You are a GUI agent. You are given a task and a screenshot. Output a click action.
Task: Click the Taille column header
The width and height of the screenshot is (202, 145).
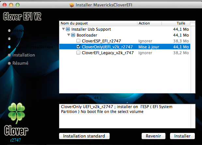pos(176,23)
